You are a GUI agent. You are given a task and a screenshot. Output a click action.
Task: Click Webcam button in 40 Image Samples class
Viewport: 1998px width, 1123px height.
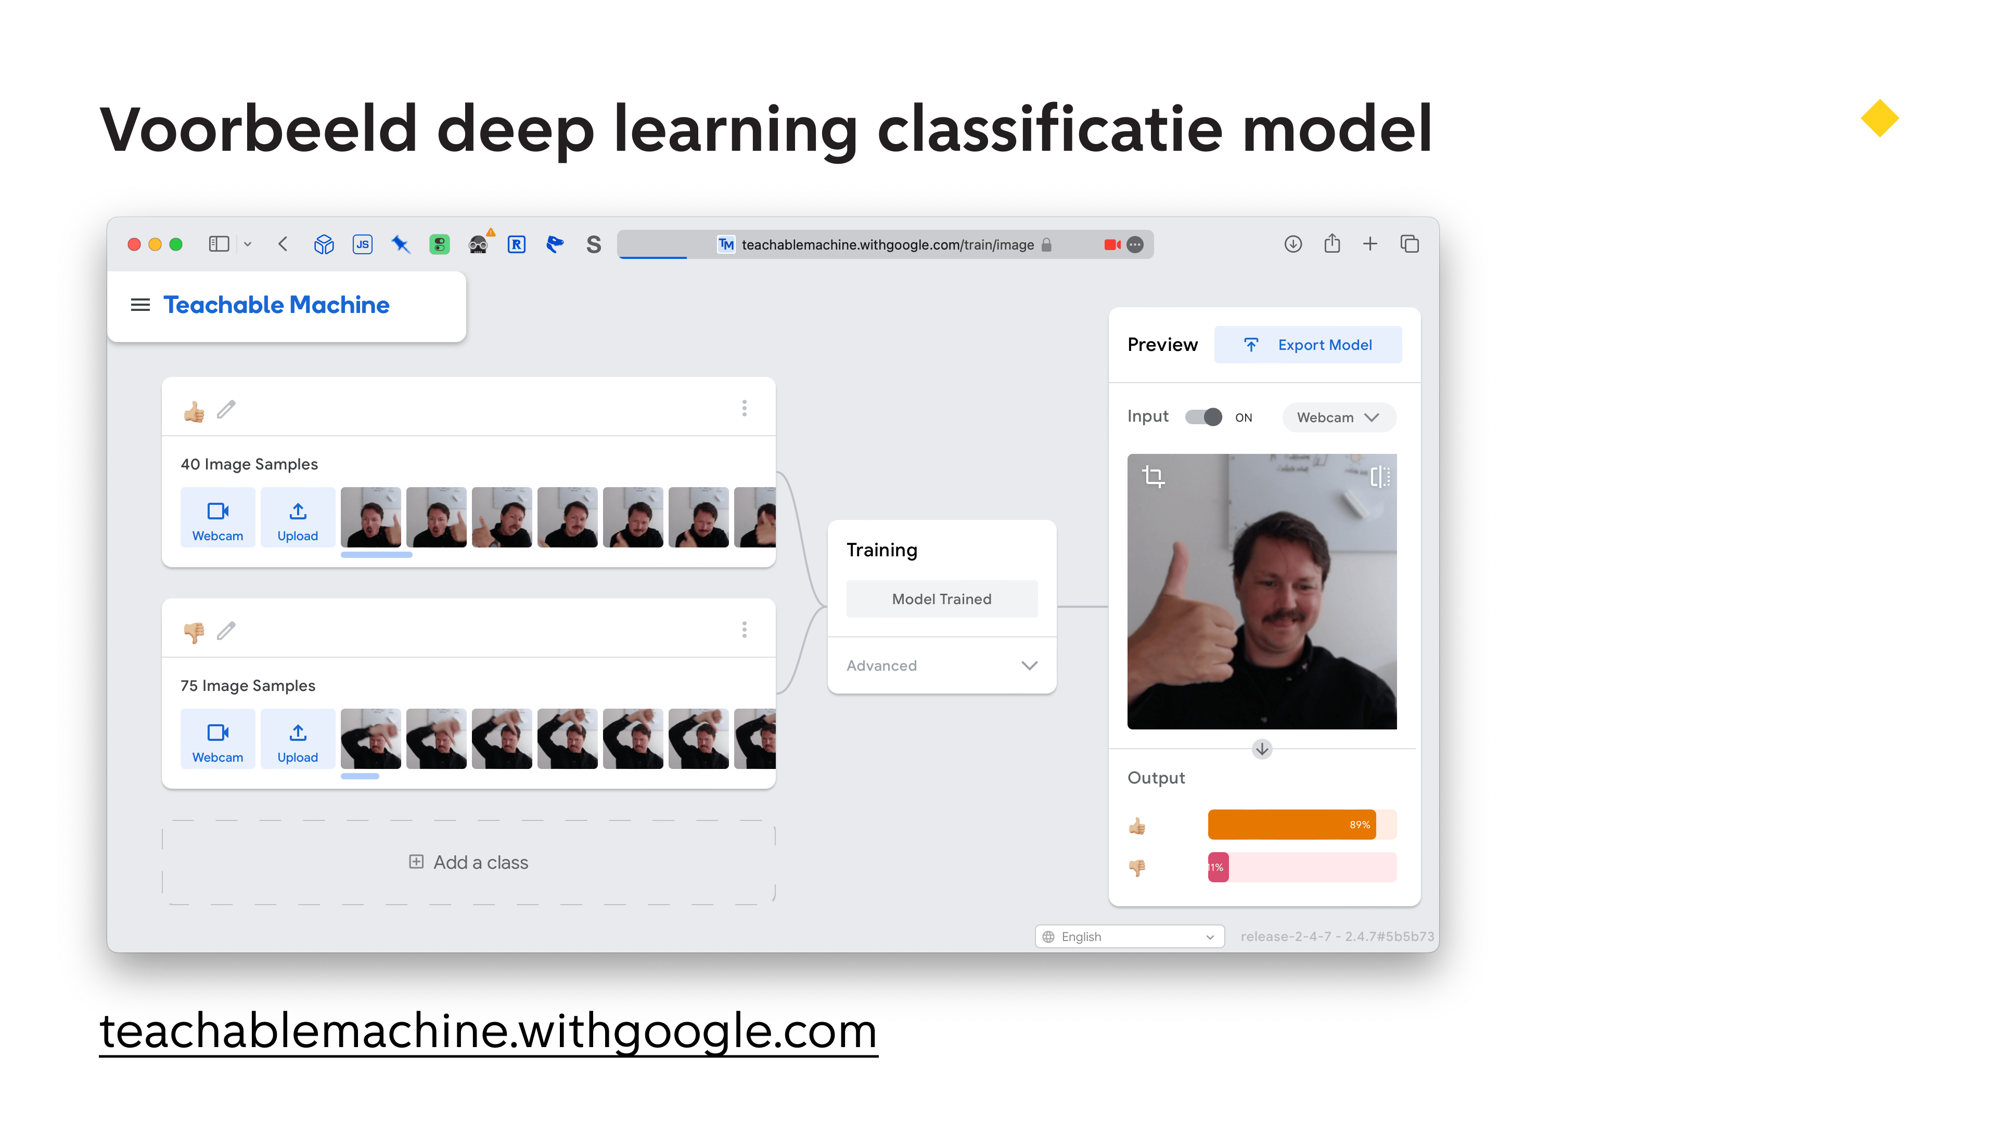218,518
